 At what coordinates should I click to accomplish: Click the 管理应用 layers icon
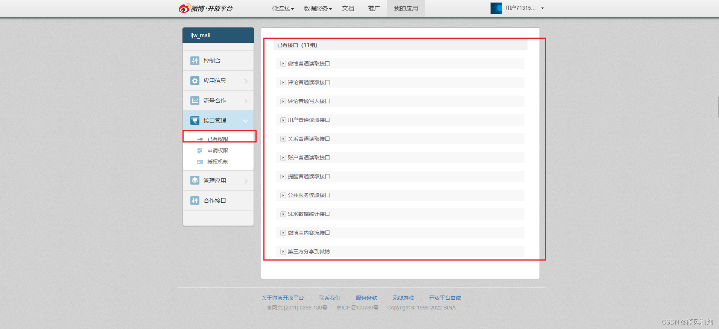click(x=195, y=180)
